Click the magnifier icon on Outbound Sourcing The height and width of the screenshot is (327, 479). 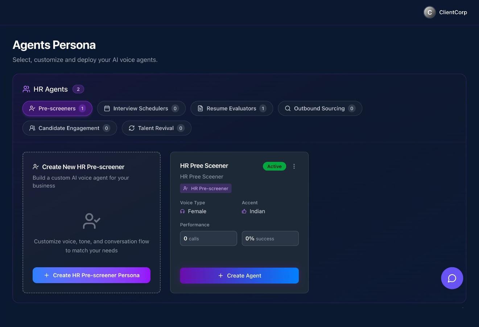pyautogui.click(x=288, y=108)
